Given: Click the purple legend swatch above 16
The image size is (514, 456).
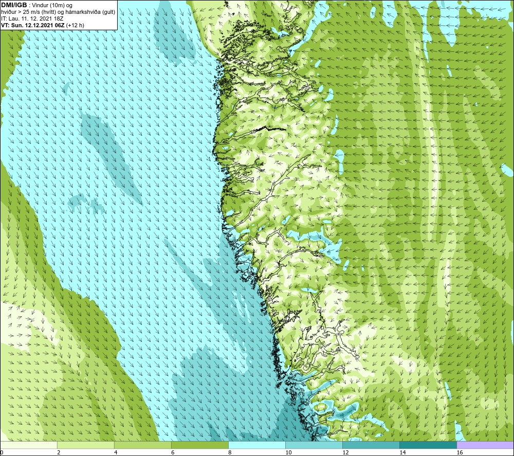Looking at the screenshot, I should pyautogui.click(x=485, y=445).
